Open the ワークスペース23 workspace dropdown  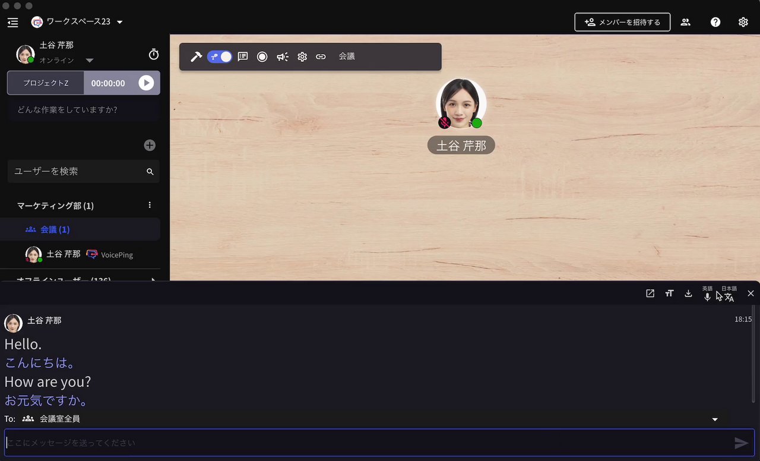point(120,22)
